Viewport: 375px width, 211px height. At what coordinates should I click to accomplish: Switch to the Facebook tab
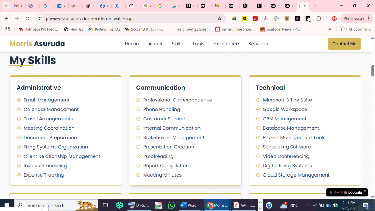point(102,6)
